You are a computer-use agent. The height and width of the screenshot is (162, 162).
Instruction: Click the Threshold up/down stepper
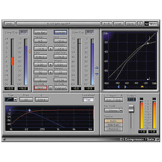[50, 49]
